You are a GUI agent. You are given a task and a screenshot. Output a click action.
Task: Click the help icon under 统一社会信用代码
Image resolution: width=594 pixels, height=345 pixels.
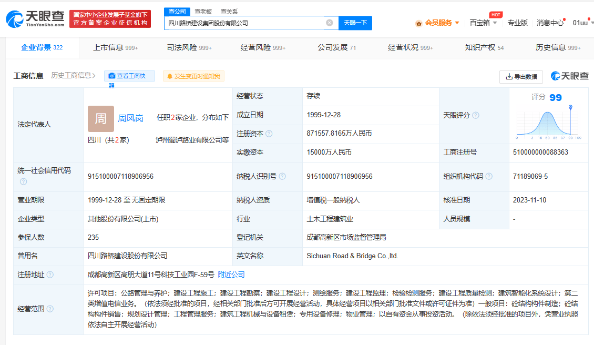(24, 181)
